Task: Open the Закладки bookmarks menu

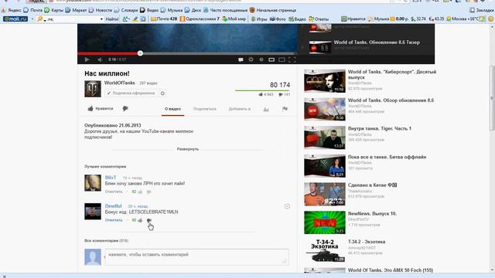Action: point(482,10)
